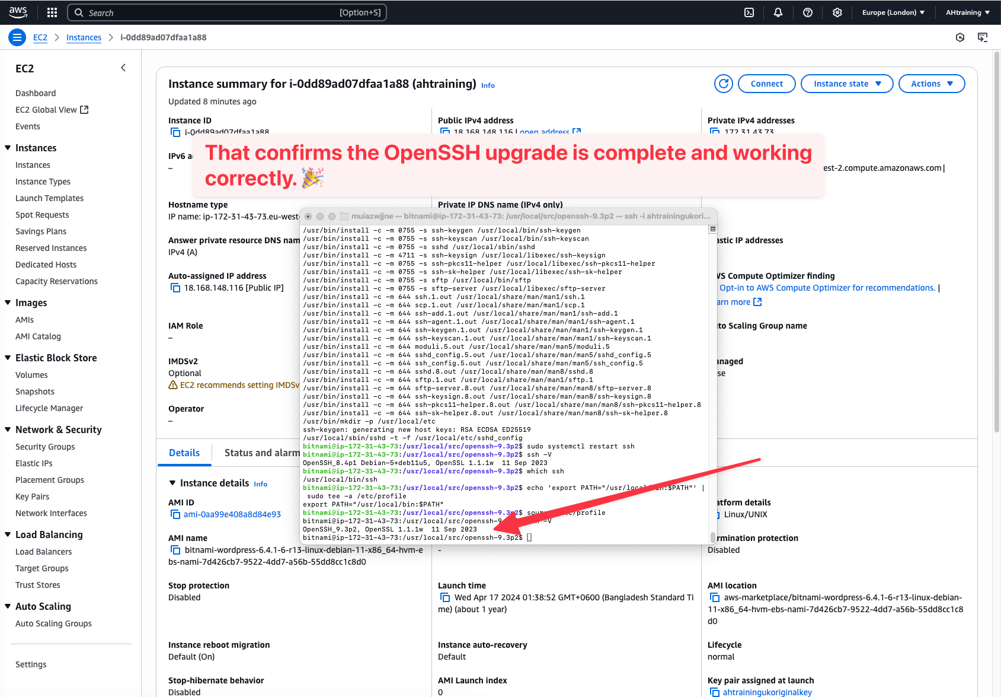Image resolution: width=1001 pixels, height=697 pixels.
Task: Open the Actions dropdown
Action: tap(932, 84)
